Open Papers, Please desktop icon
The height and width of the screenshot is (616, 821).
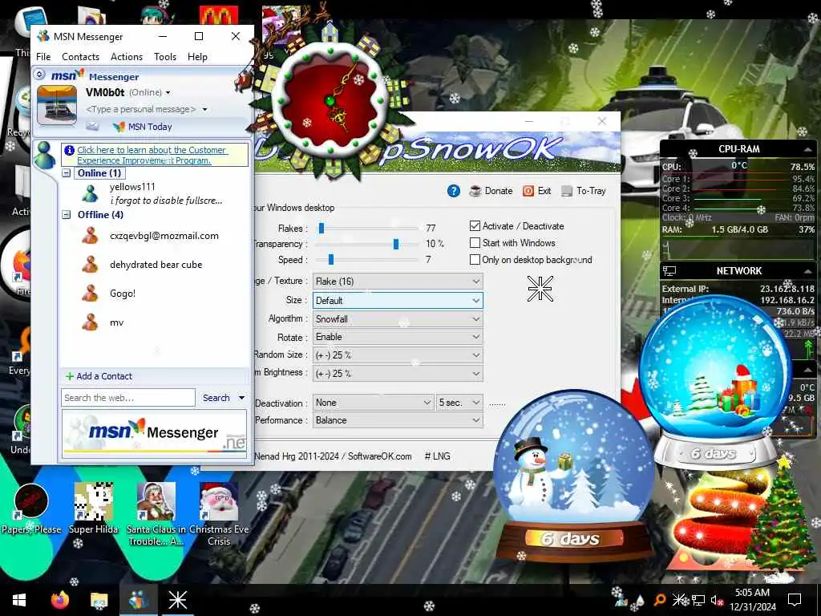[31, 508]
